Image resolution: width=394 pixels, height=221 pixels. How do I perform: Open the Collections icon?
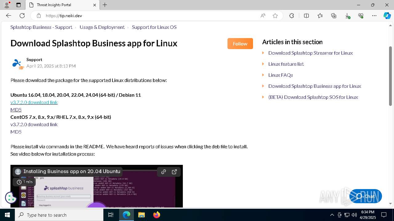[334, 16]
